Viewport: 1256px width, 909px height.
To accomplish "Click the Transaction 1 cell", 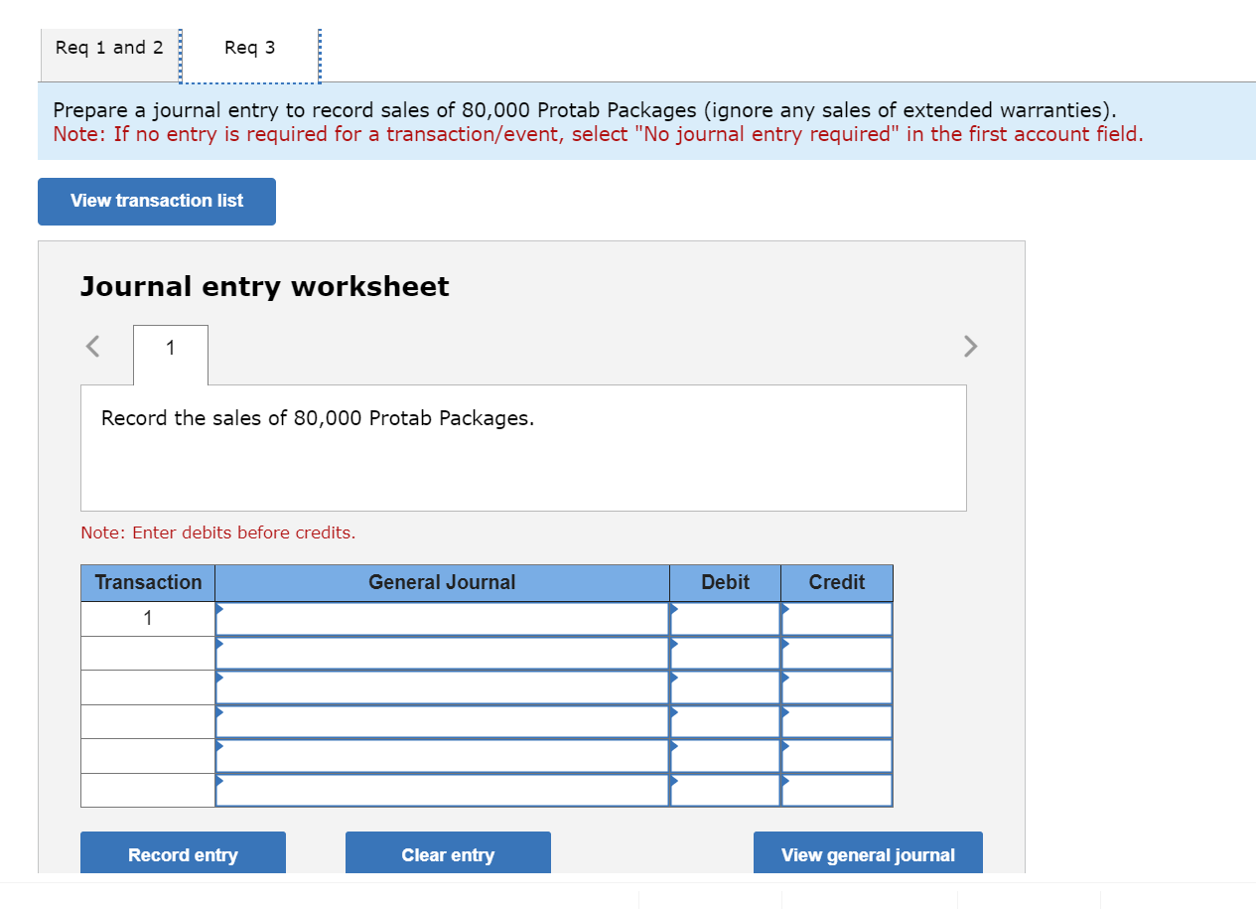I will coord(147,617).
